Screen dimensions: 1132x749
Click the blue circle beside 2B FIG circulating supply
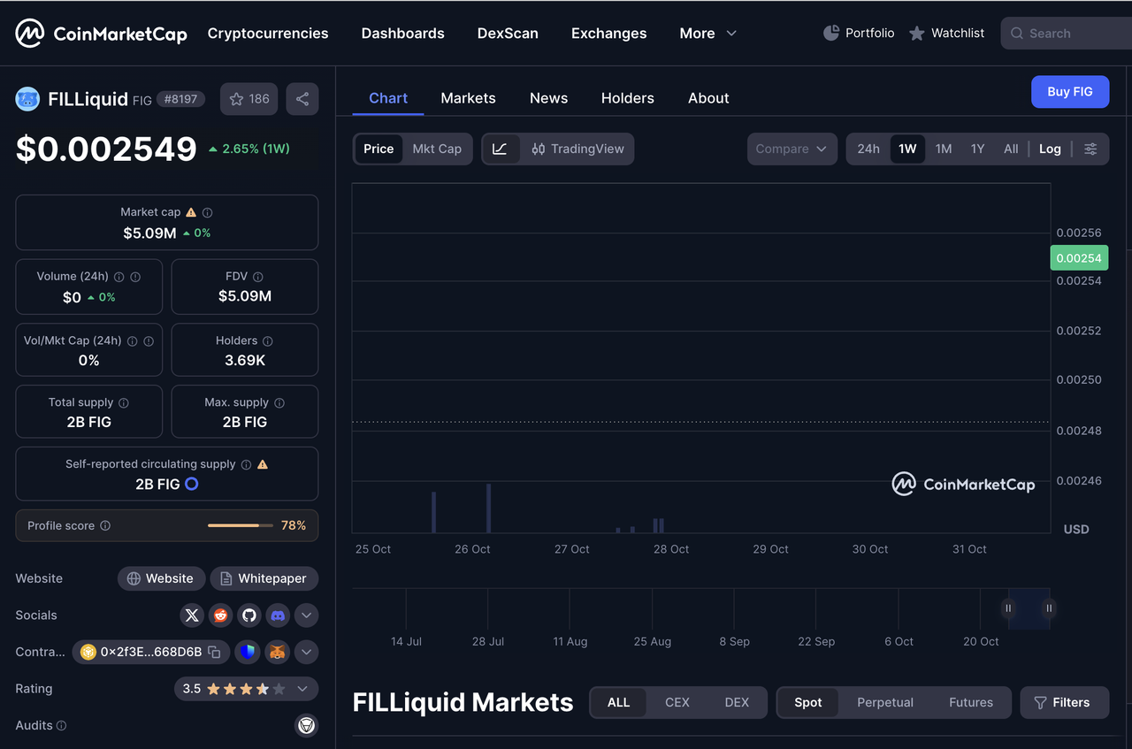pyautogui.click(x=191, y=484)
